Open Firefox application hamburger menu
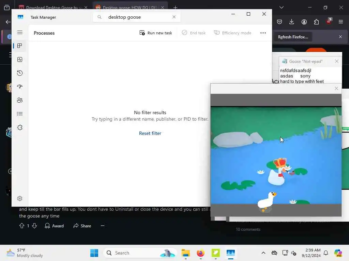The height and width of the screenshot is (261, 349). point(341,22)
